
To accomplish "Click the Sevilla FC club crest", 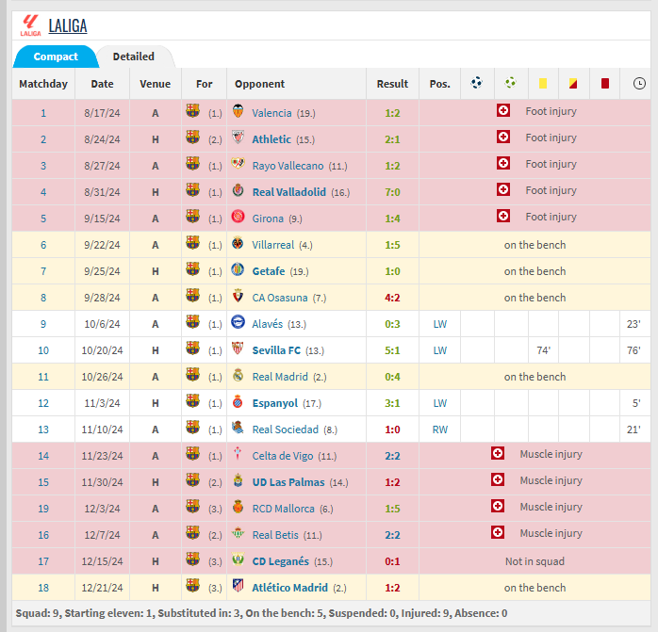I will (238, 348).
